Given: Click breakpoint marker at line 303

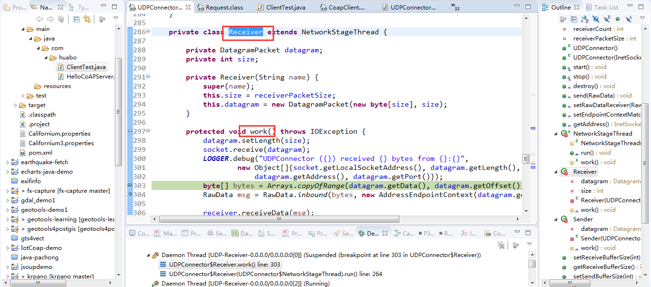Looking at the screenshot, I should [x=130, y=186].
